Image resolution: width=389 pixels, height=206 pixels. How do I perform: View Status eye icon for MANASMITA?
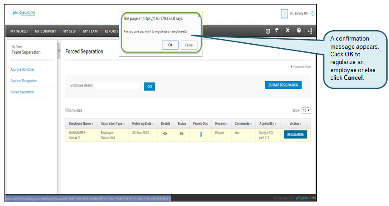coord(181,133)
